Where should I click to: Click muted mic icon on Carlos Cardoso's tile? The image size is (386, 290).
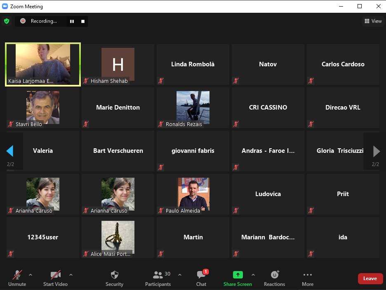tap(311, 81)
